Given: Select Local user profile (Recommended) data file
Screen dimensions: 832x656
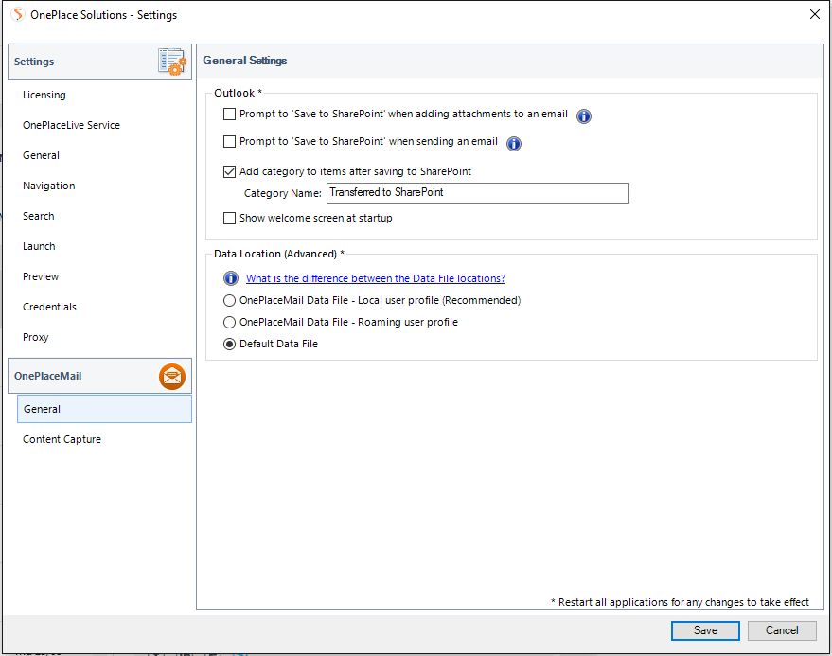Looking at the screenshot, I should pos(229,300).
